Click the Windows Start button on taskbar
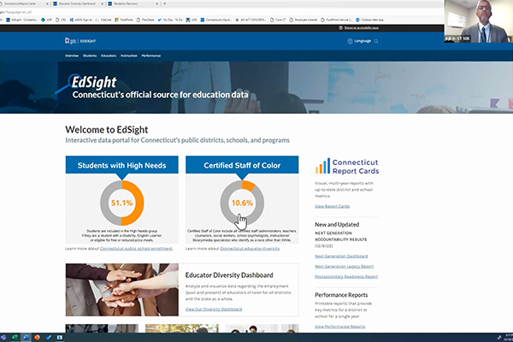 click(5, 337)
